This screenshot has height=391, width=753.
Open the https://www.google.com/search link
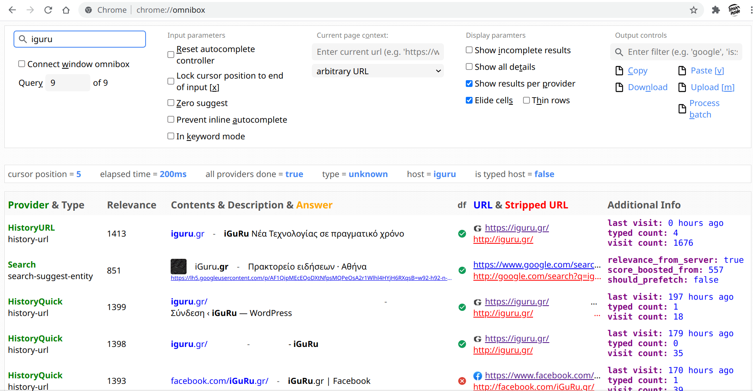pyautogui.click(x=537, y=265)
